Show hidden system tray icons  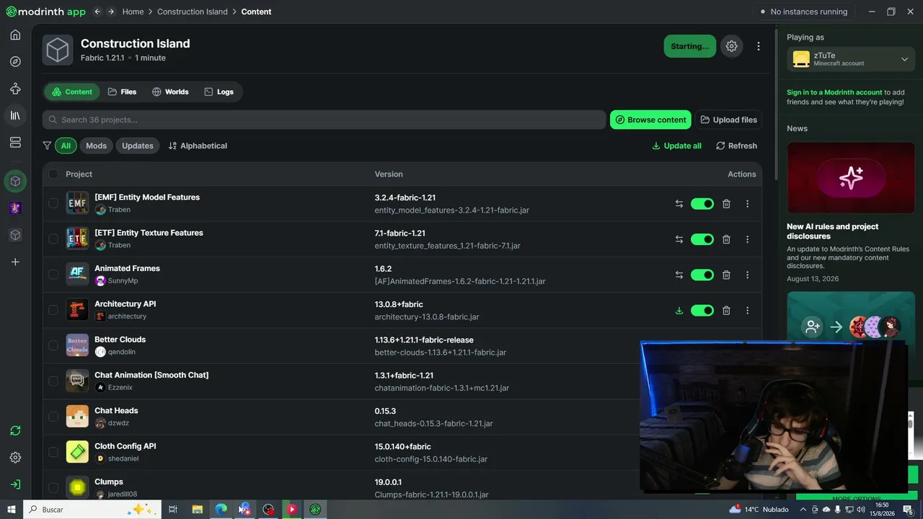click(803, 510)
